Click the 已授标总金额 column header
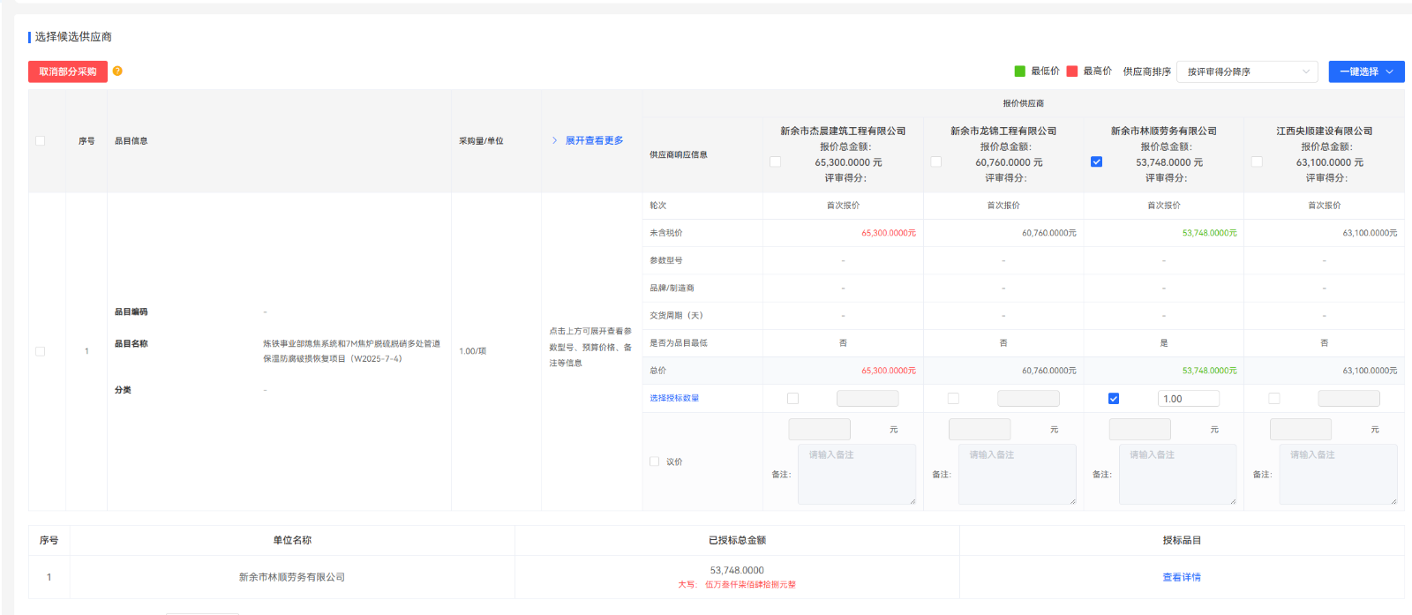Image resolution: width=1412 pixels, height=615 pixels. tap(737, 540)
